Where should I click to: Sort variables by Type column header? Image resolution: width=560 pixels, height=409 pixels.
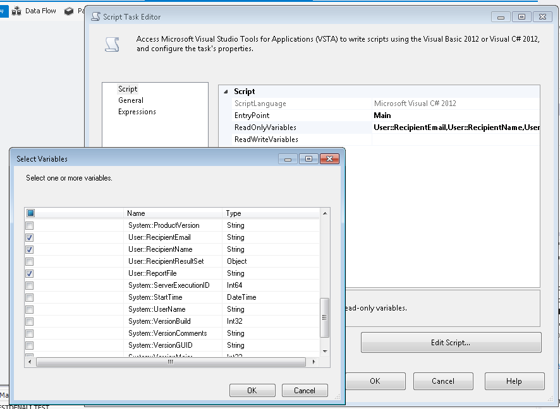(271, 213)
